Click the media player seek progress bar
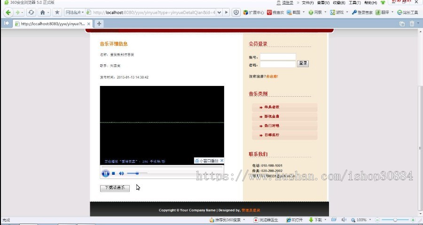The image size is (423, 225). point(162,167)
